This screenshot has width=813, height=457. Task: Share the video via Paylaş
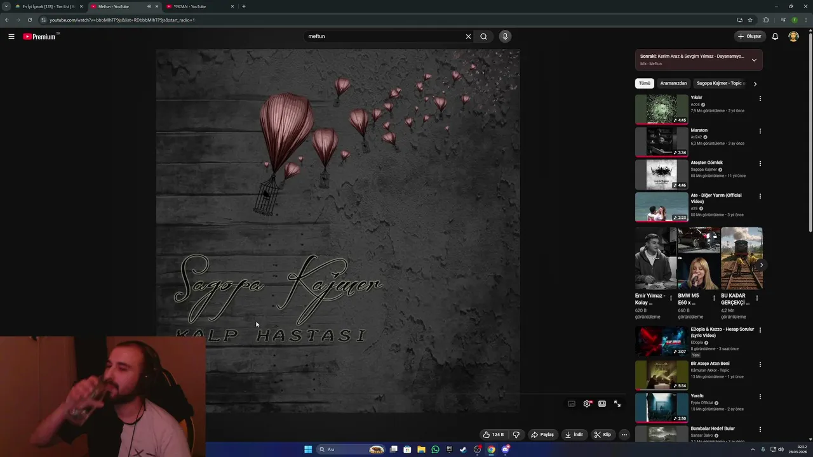543,435
